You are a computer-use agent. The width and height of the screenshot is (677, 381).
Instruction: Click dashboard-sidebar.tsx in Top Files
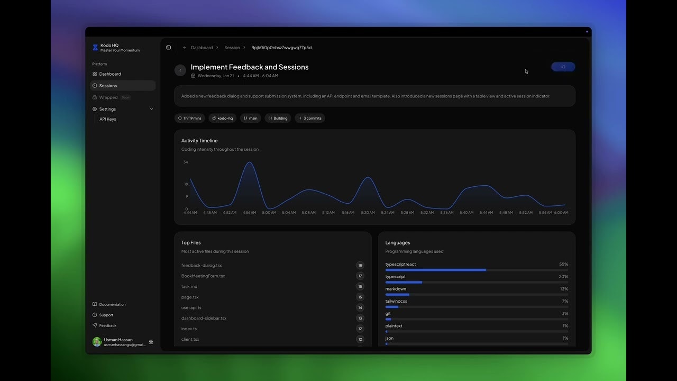[x=204, y=319]
